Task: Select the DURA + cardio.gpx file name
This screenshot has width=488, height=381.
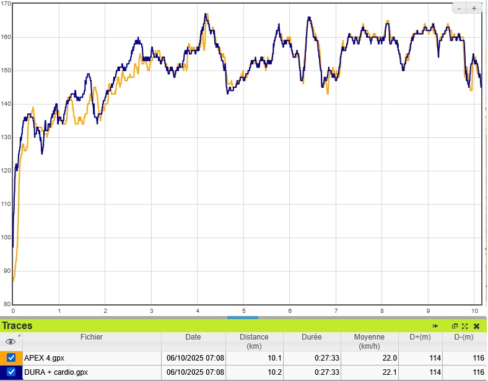Action: [x=56, y=372]
